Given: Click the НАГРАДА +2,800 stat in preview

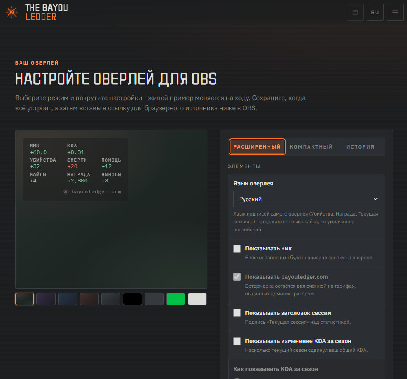Looking at the screenshot, I should point(79,177).
